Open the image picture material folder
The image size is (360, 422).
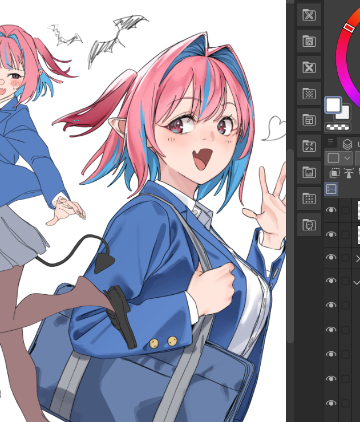309,172
